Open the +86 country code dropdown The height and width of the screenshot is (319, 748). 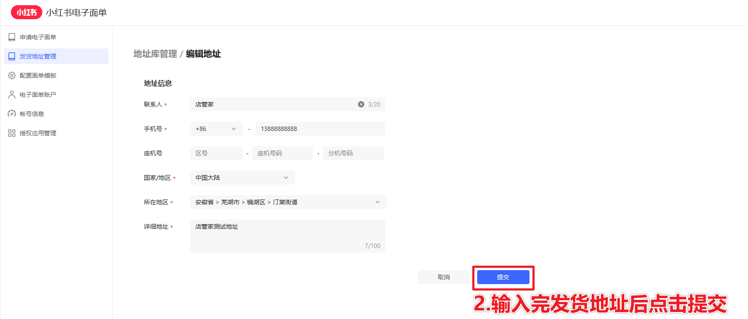click(216, 129)
